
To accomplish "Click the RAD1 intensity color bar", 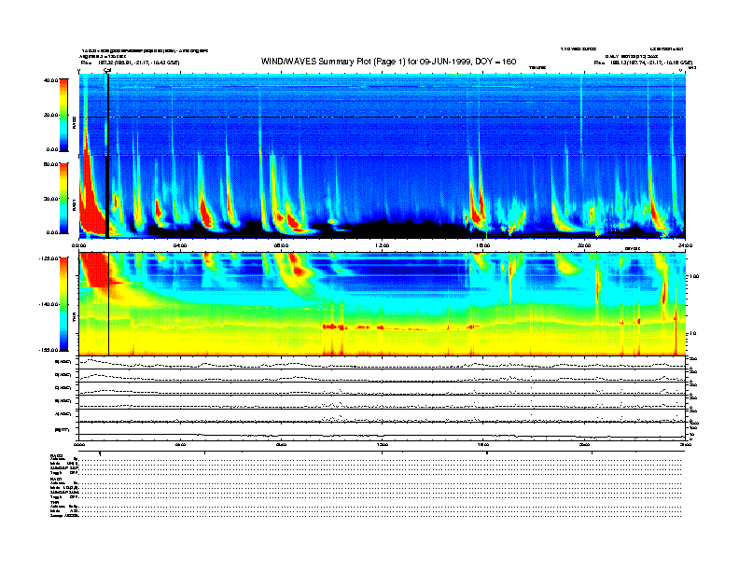I will tap(63, 198).
